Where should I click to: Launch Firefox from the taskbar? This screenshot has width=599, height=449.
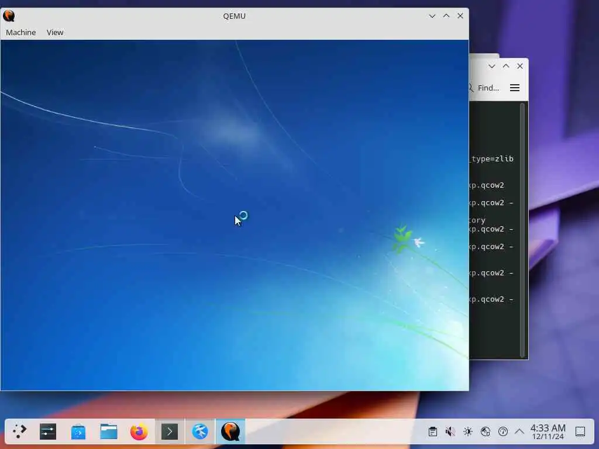coord(139,431)
